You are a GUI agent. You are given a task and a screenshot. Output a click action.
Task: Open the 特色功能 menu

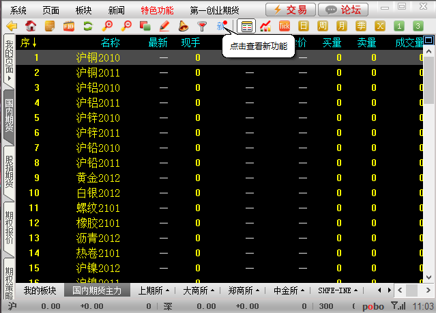click(x=157, y=10)
